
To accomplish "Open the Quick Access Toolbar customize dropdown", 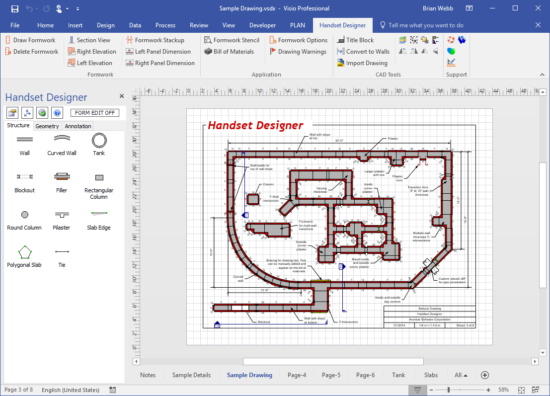I will coord(78,8).
